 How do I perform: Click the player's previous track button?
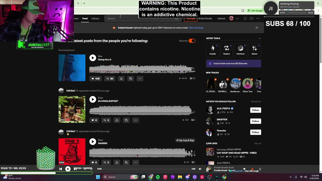click(60, 169)
